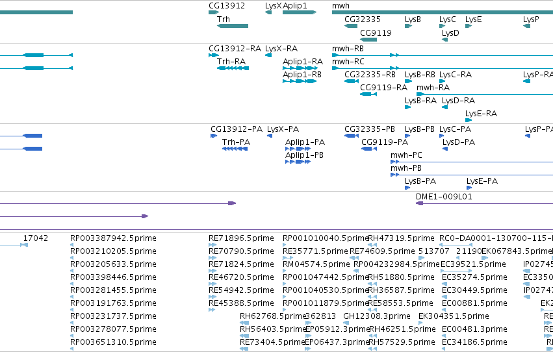Select the LysC gene label
The height and width of the screenshot is (352, 553).
tap(448, 19)
